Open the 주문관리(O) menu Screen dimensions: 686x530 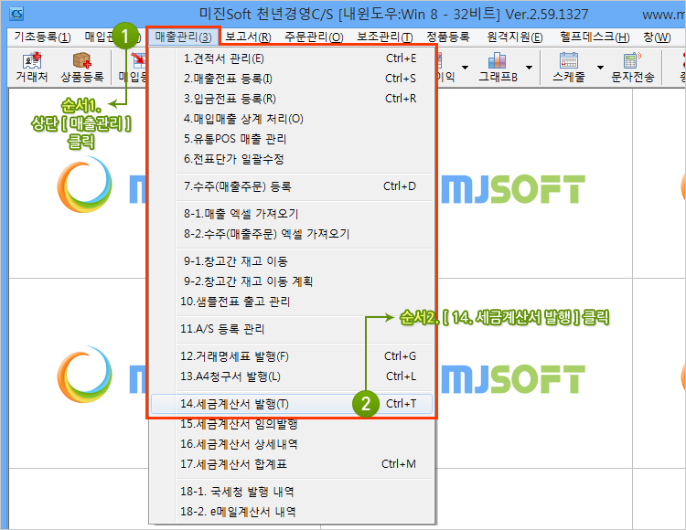[x=314, y=37]
